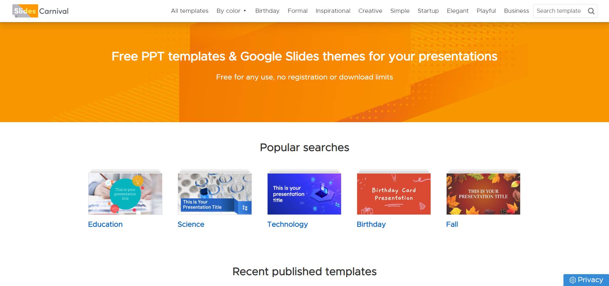Open the Science test tubes thumbnail
Viewport: 609px width, 286px height.
click(215, 194)
